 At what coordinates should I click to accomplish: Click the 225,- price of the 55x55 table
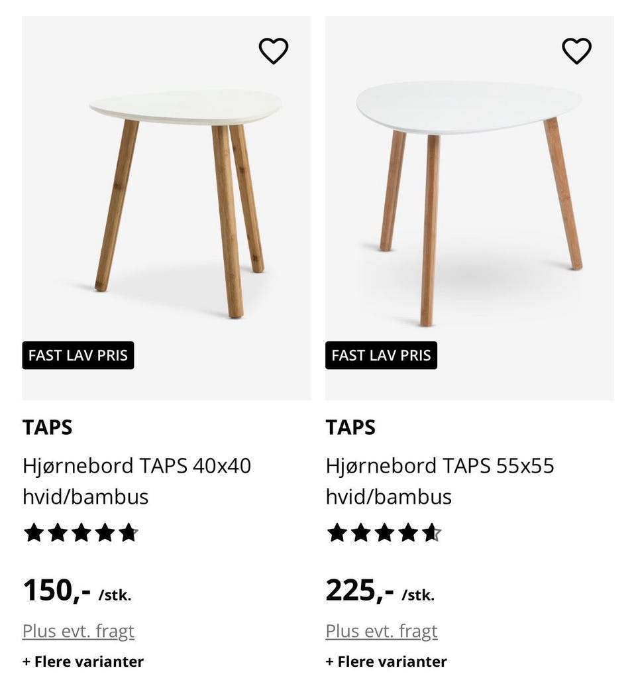(x=360, y=589)
